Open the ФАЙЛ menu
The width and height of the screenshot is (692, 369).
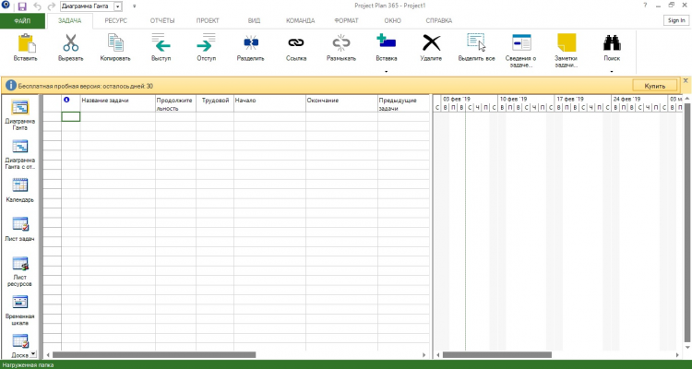pyautogui.click(x=22, y=20)
